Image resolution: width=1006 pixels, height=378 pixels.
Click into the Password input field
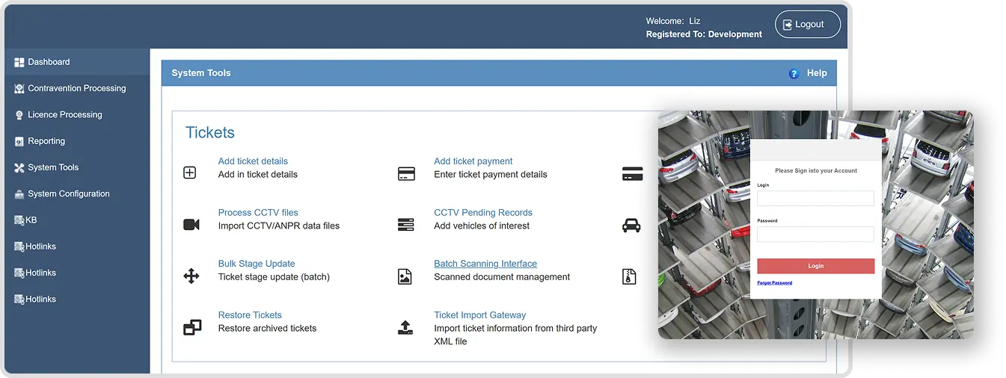click(x=815, y=235)
